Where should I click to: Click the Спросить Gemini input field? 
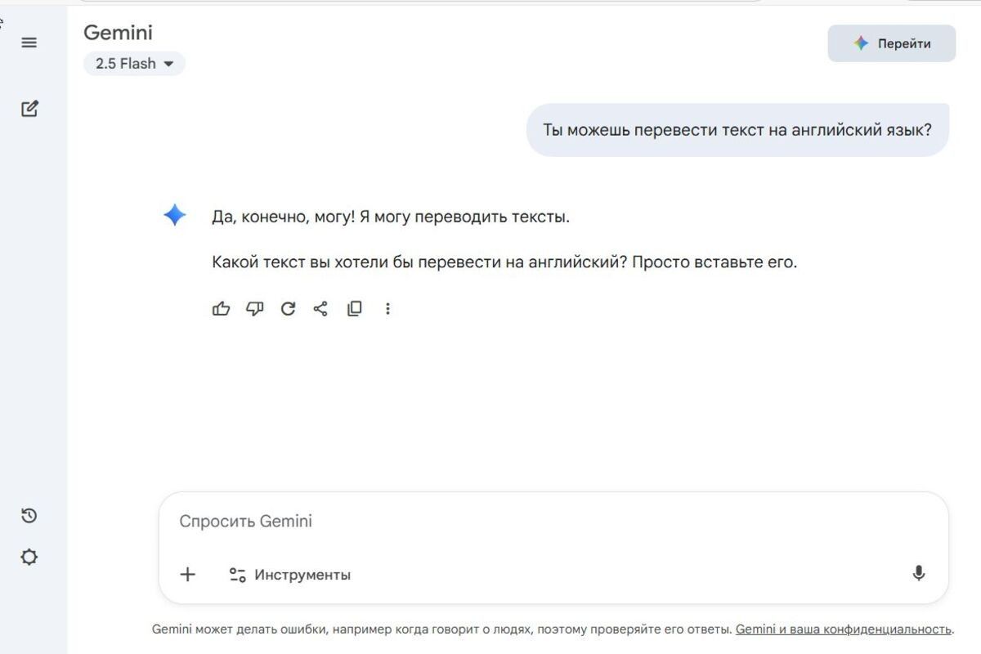pos(490,521)
